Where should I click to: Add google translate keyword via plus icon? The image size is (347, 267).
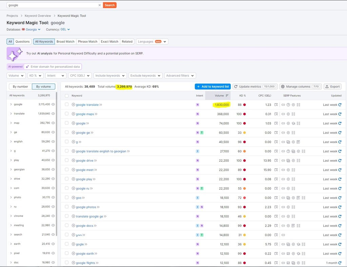pos(73,105)
